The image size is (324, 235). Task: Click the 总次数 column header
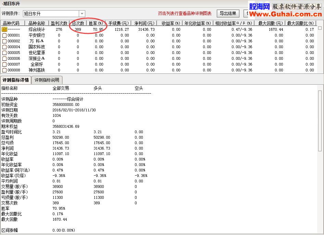click(78, 23)
